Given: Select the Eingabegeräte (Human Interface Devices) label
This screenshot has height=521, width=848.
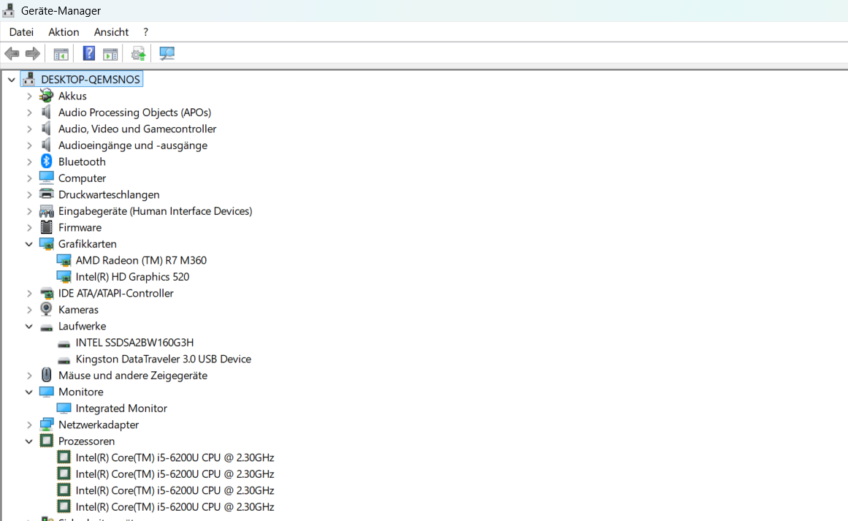Looking at the screenshot, I should coord(156,211).
